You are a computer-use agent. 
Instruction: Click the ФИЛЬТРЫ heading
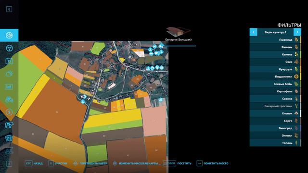(289, 25)
